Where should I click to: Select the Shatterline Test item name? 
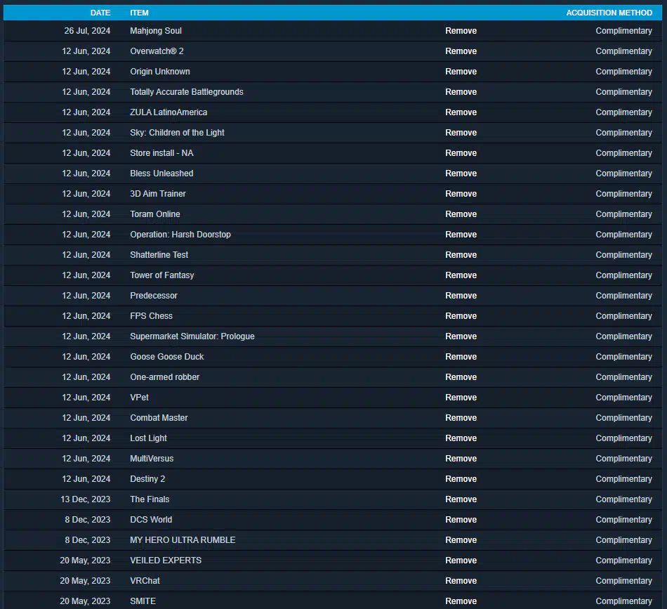159,255
